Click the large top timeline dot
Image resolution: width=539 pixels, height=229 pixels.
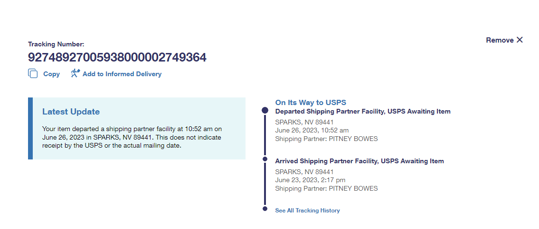coord(265,110)
